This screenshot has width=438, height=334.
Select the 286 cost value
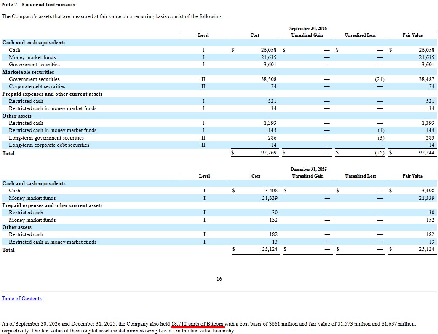pyautogui.click(x=272, y=137)
